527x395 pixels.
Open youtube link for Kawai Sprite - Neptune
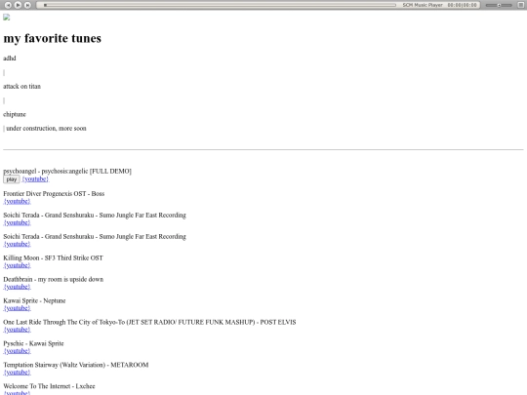pos(17,308)
